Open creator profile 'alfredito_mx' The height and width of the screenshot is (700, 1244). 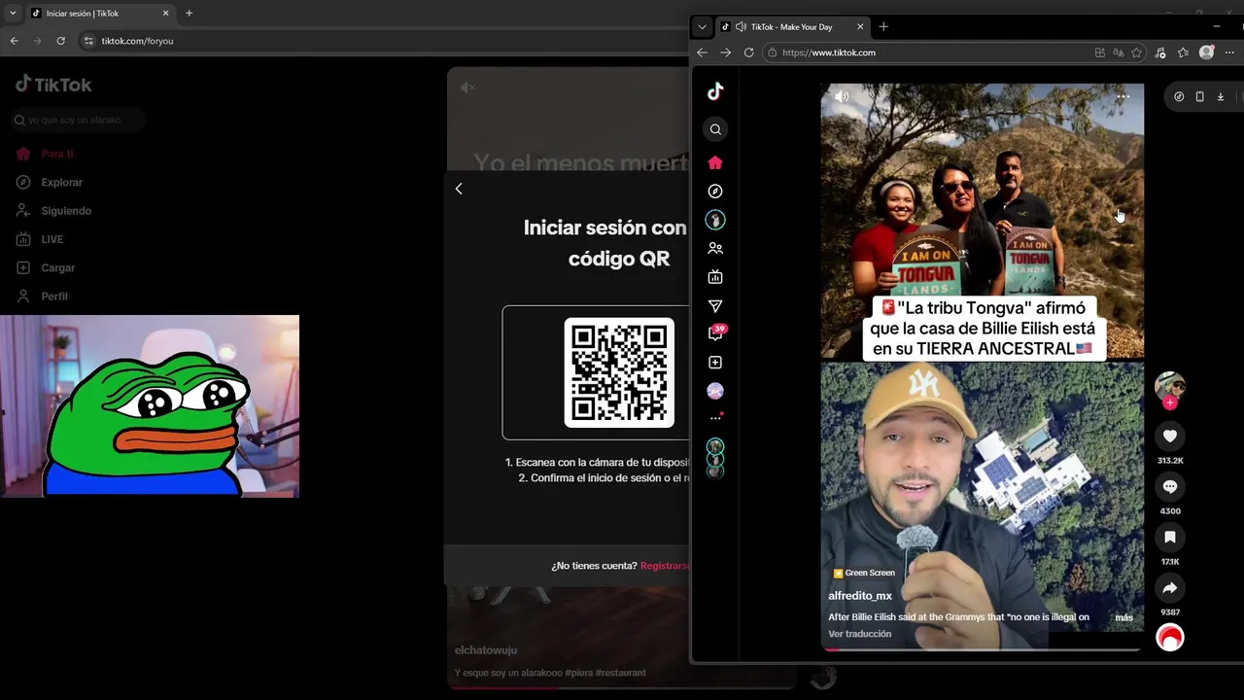click(x=860, y=596)
